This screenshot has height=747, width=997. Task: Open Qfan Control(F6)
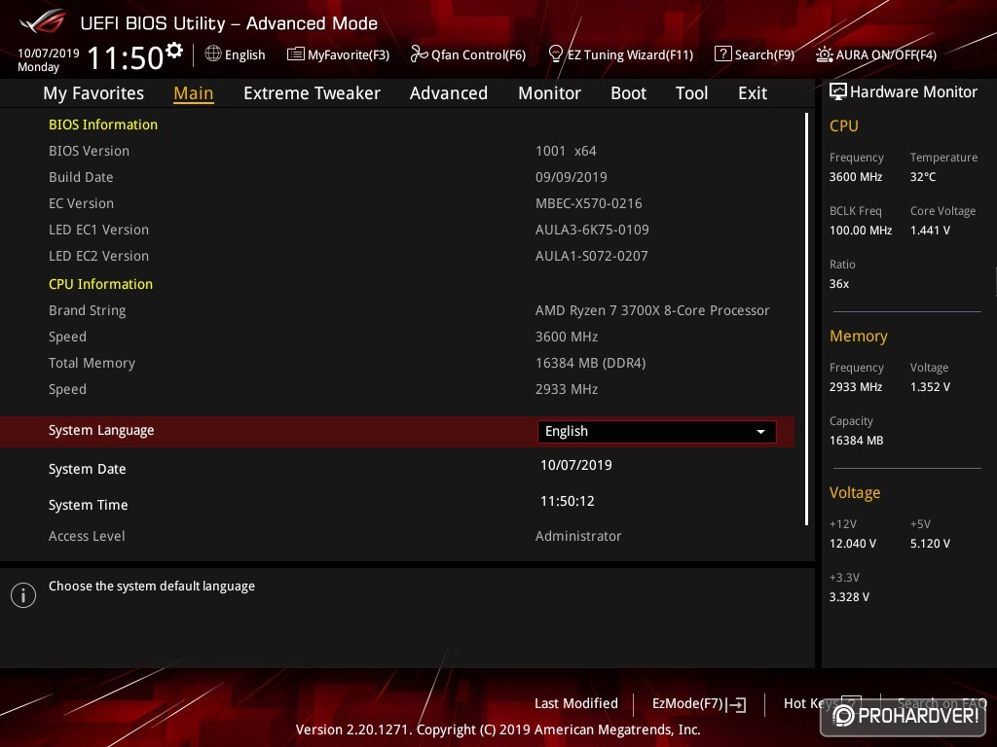tap(468, 54)
